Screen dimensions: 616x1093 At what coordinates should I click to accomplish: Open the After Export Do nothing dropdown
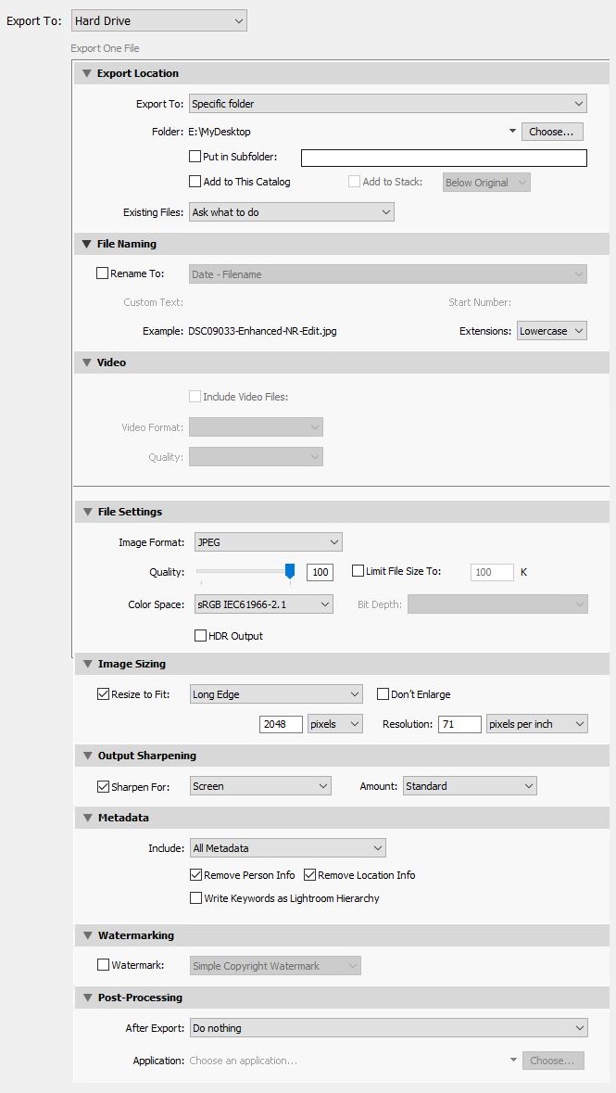point(388,1027)
